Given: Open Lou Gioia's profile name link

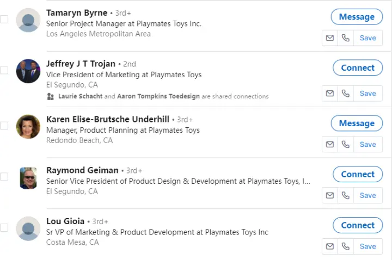Looking at the screenshot, I should click(65, 221).
